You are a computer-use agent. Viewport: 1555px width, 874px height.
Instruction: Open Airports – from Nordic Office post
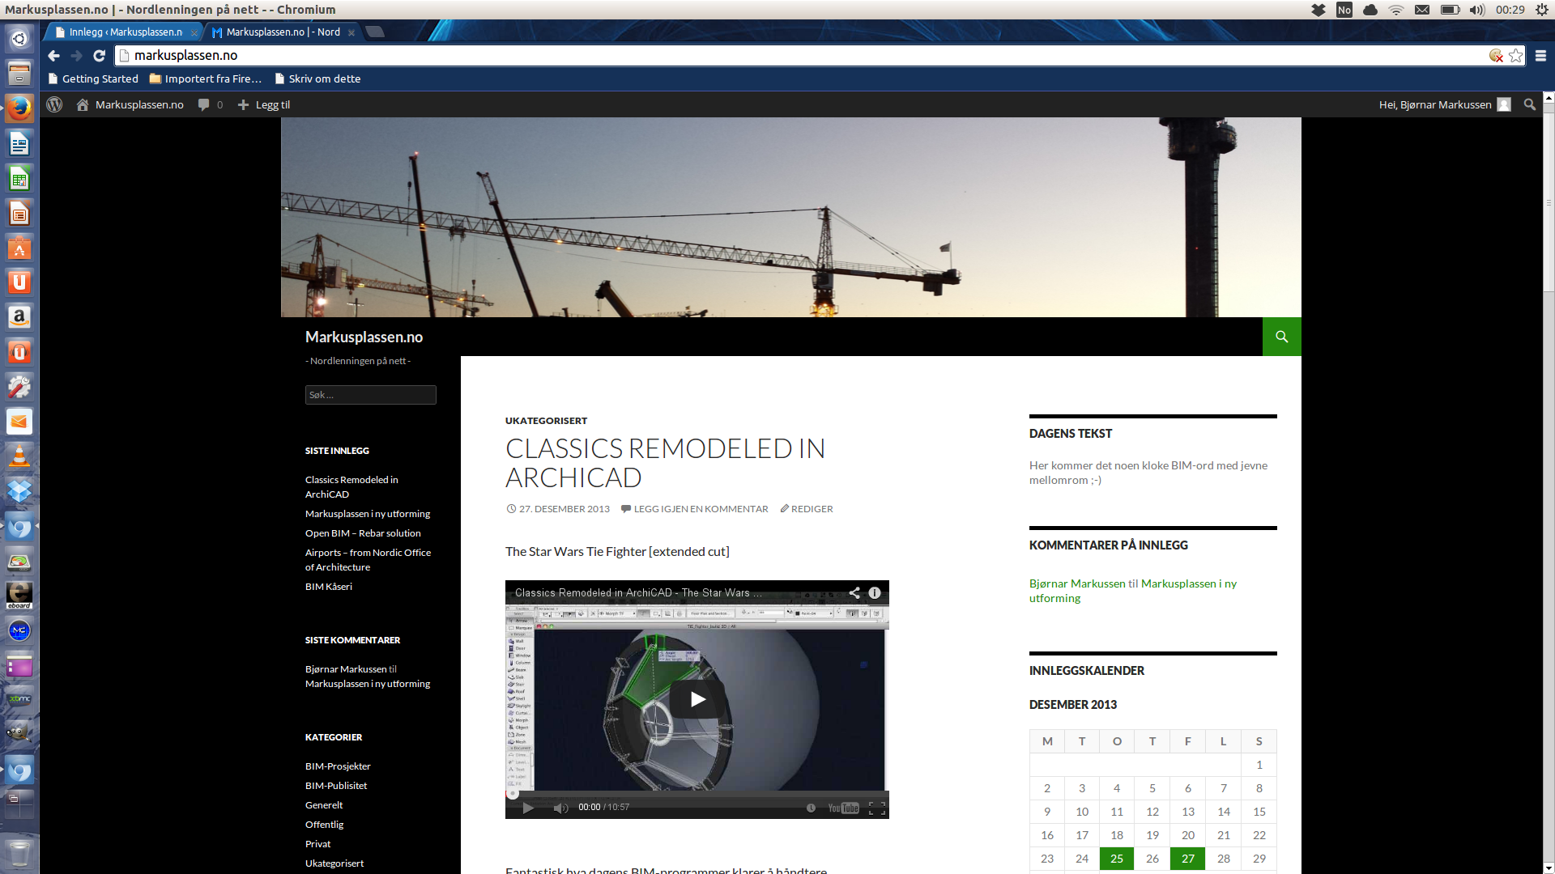click(x=368, y=560)
